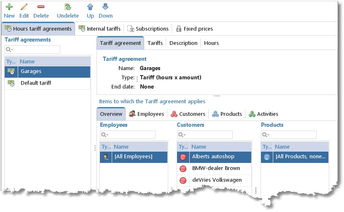Click the Undelete toolbar icon
Viewport: 344px width, 212px height.
(x=67, y=7)
